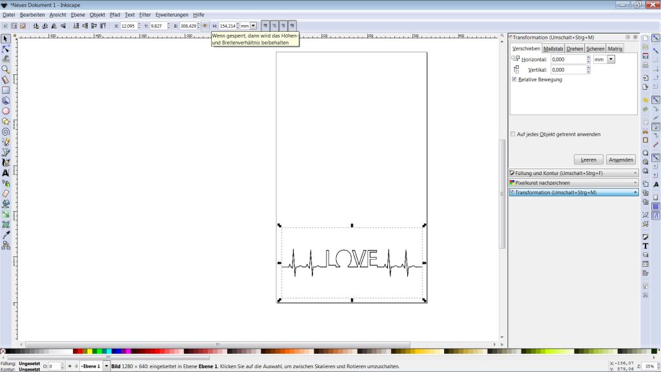Click the Anwenden button
The image size is (661, 372).
[x=621, y=160]
